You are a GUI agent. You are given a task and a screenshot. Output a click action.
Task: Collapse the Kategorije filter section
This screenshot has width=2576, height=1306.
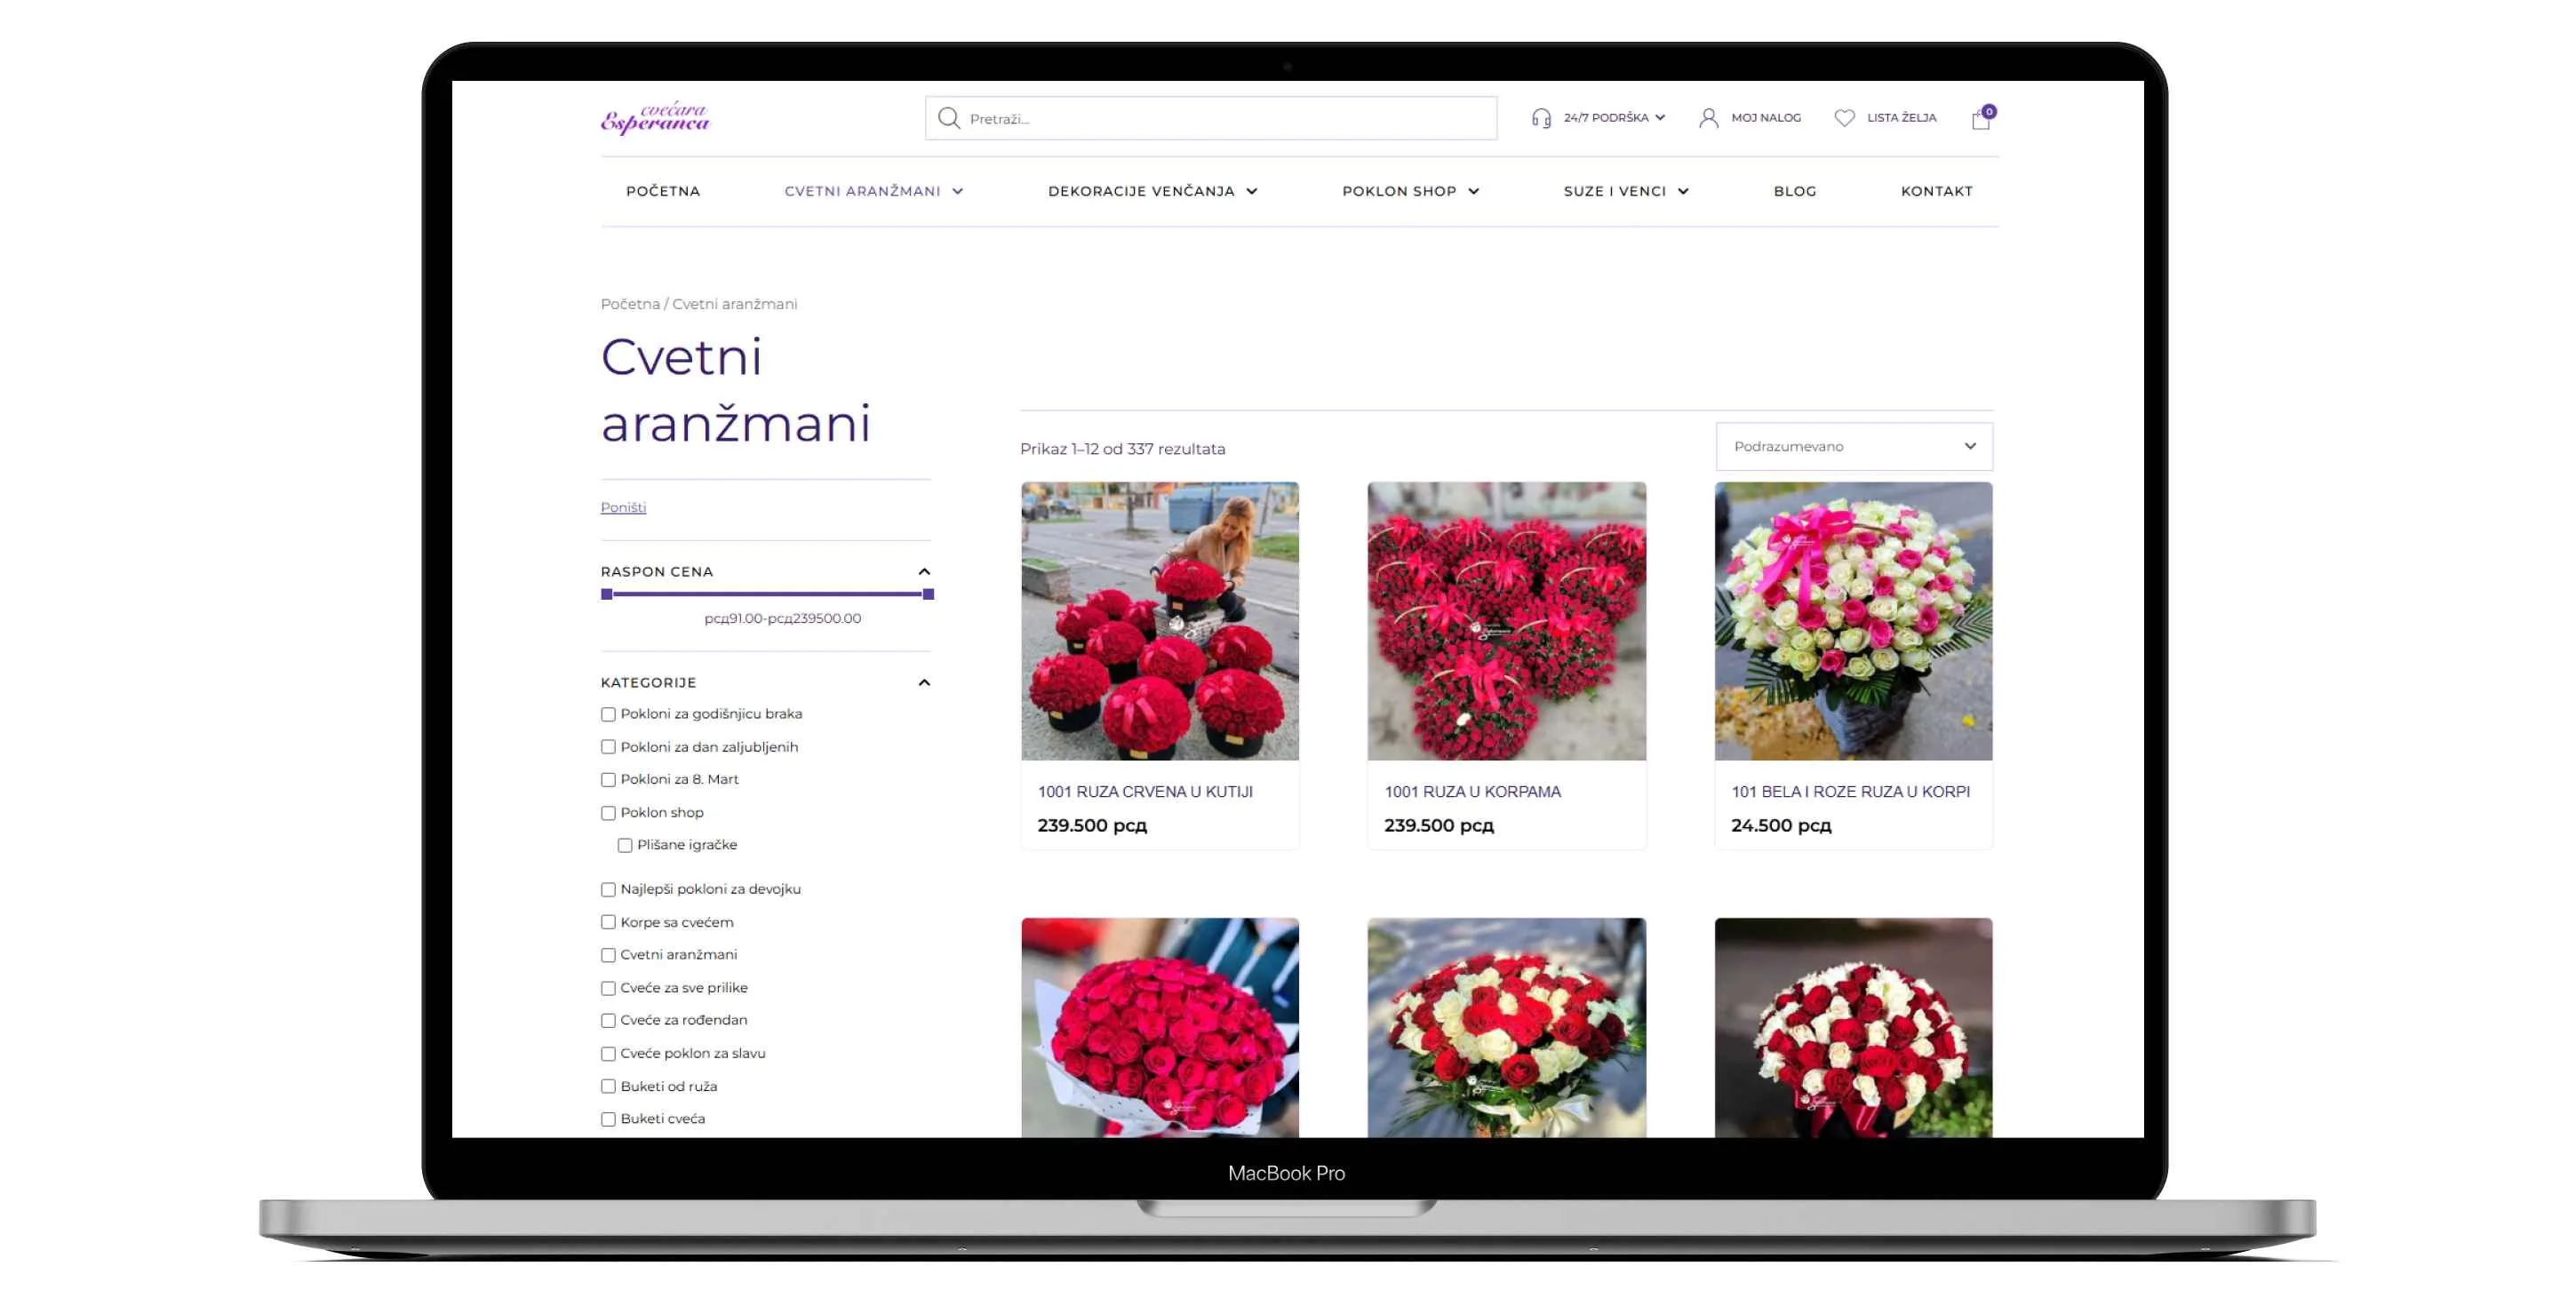(x=924, y=682)
